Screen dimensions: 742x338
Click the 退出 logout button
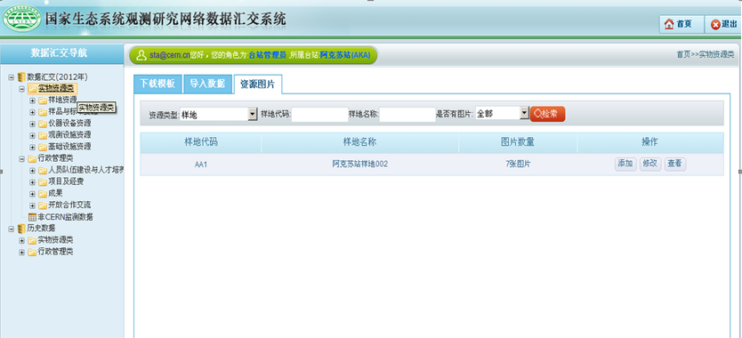723,24
